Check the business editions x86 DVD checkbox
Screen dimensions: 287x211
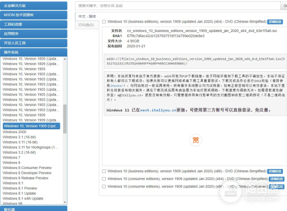(x=104, y=171)
